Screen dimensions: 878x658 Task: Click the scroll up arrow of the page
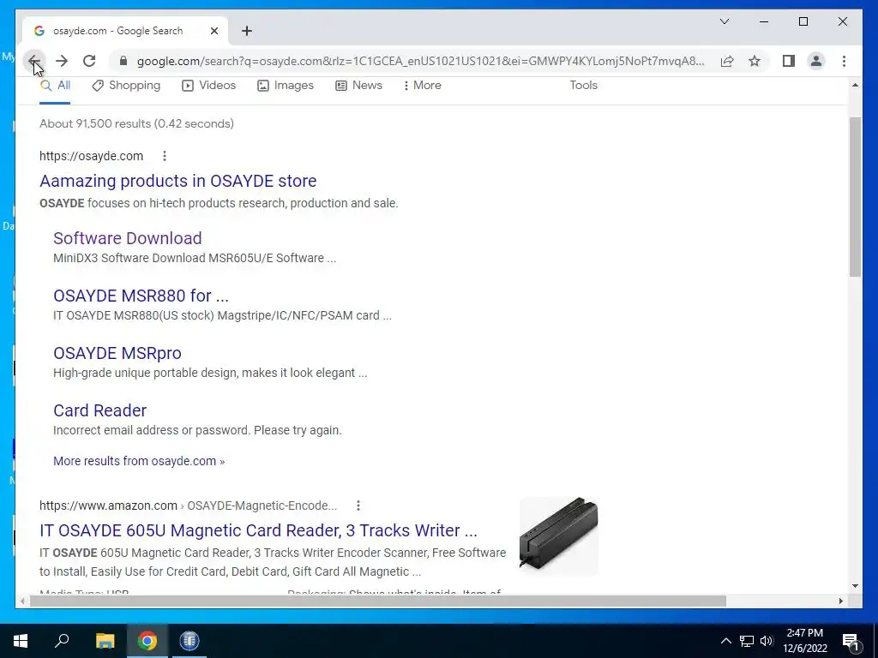[x=855, y=85]
